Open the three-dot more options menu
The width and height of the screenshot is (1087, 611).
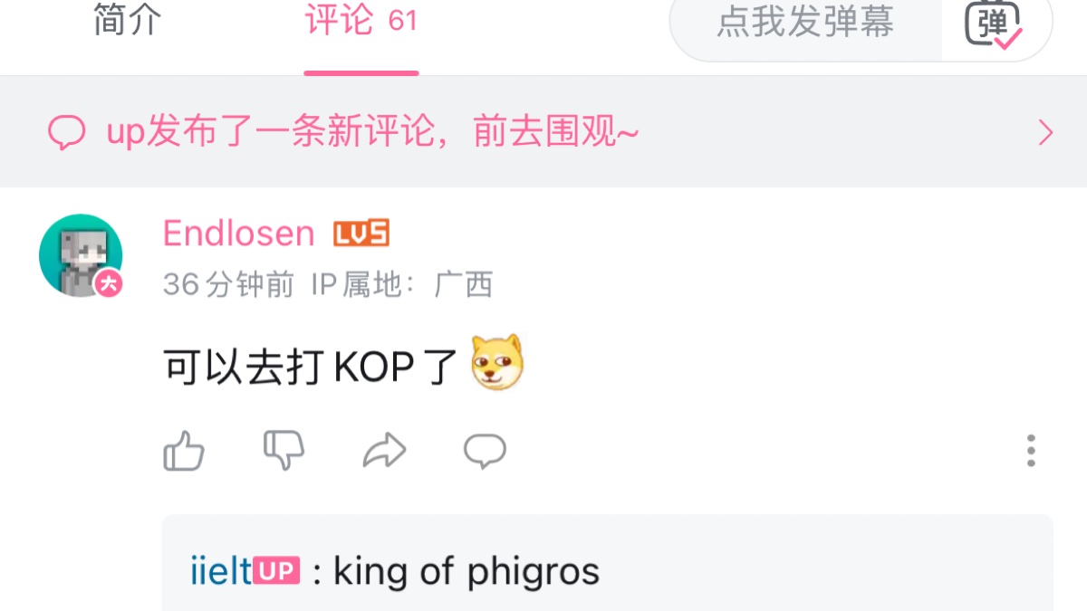pos(1031,451)
